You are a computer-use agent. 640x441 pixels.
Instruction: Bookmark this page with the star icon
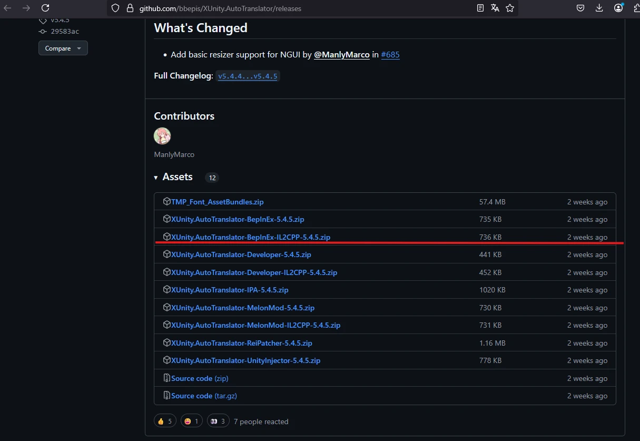coord(509,8)
